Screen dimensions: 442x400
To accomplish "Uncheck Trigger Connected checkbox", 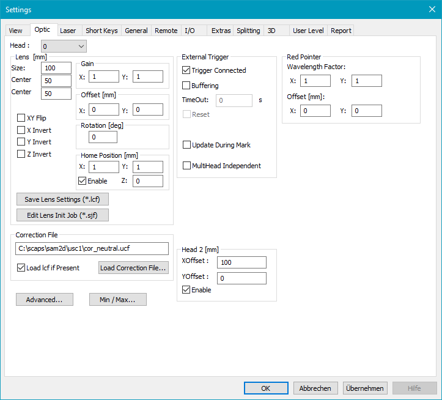I will point(186,70).
